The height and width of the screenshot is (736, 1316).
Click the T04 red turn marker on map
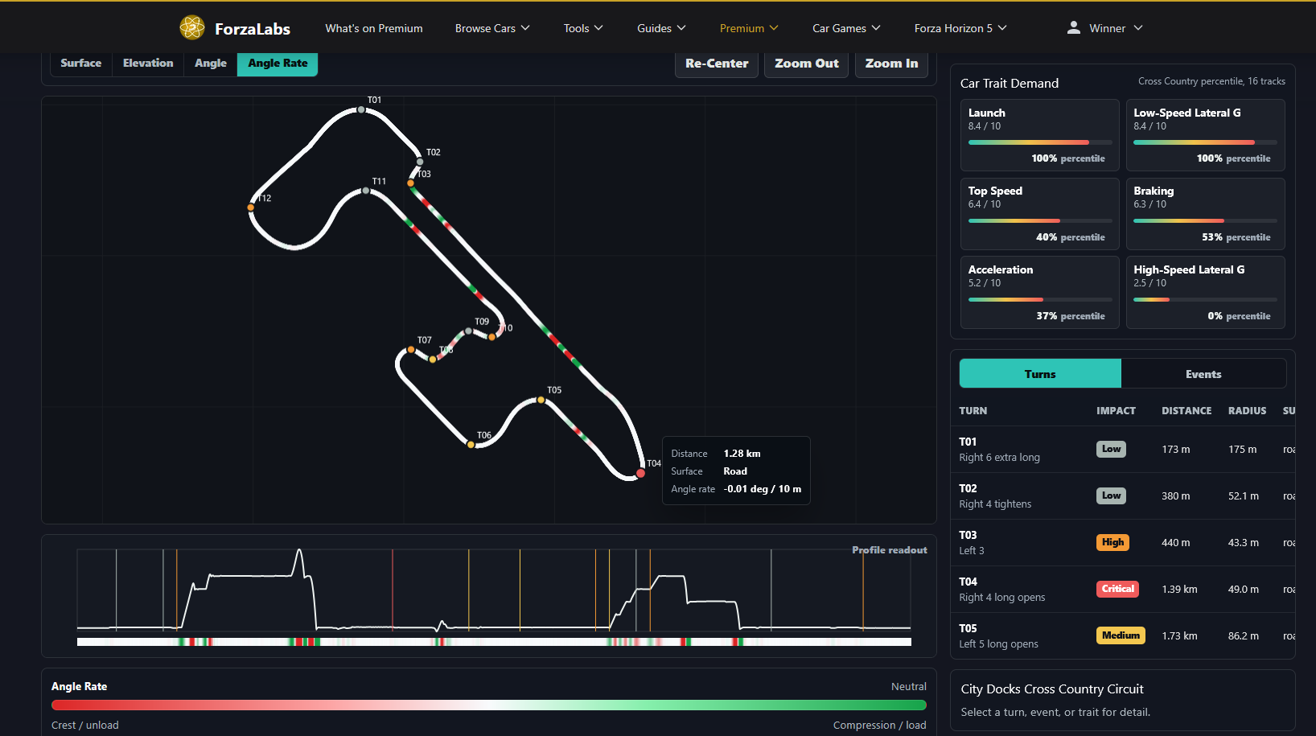point(640,474)
